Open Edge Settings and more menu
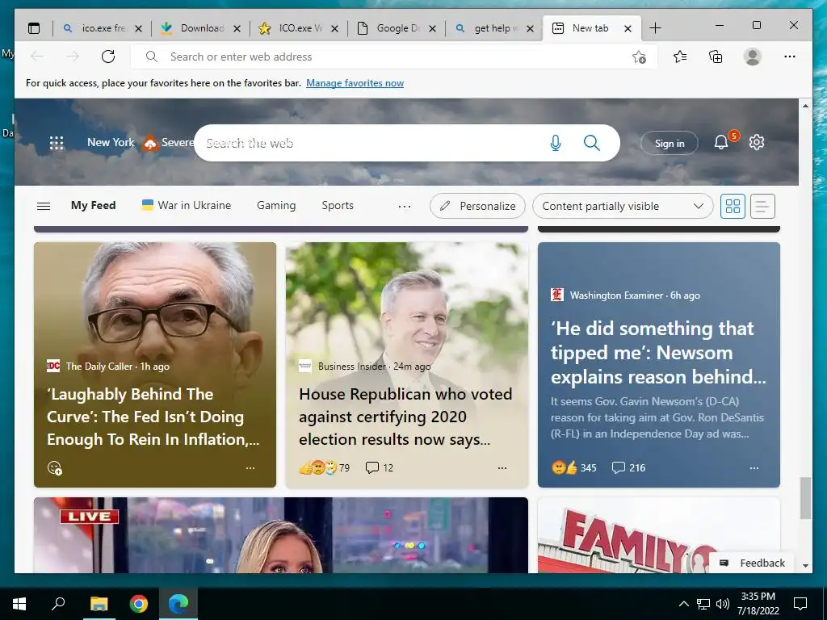 click(790, 57)
